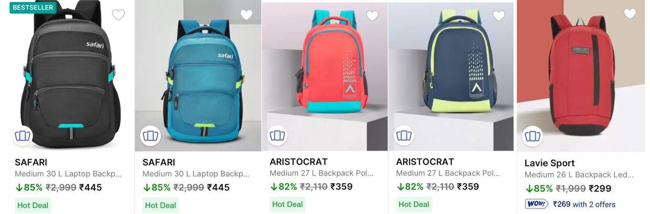650x214 pixels.
Task: Add red Aristocrat backpack to wishlist
Action: tap(372, 16)
